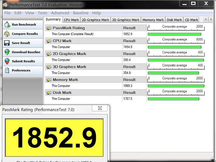216x162 pixels.
Task: Close the PassMark Rating popup window
Action: [100, 108]
